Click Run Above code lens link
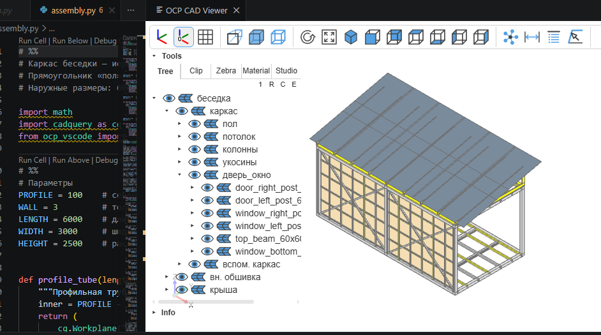Image resolution: width=601 pixels, height=335 pixels. 71,160
